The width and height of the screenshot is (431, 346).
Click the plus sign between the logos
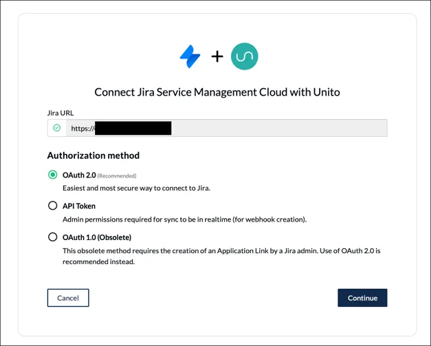217,56
